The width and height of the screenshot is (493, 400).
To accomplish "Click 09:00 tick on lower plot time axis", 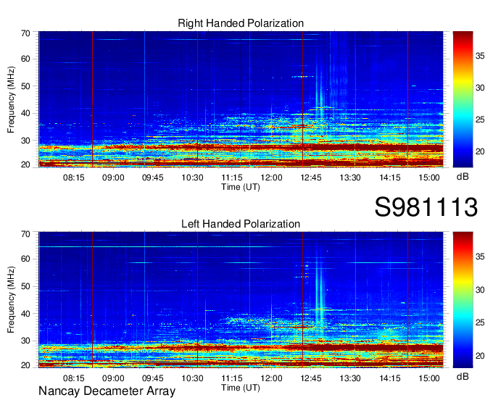I will pyautogui.click(x=113, y=378).
